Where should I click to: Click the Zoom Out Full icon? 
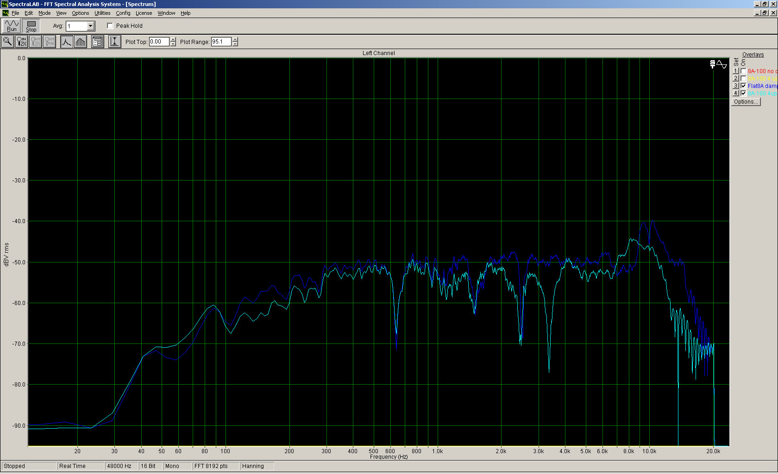point(50,42)
